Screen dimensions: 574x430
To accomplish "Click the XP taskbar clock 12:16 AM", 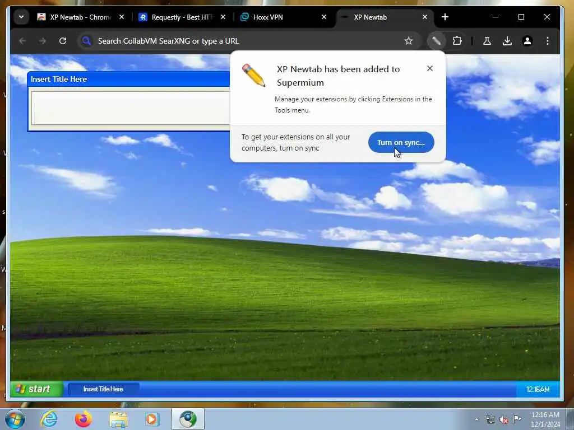I will 538,390.
